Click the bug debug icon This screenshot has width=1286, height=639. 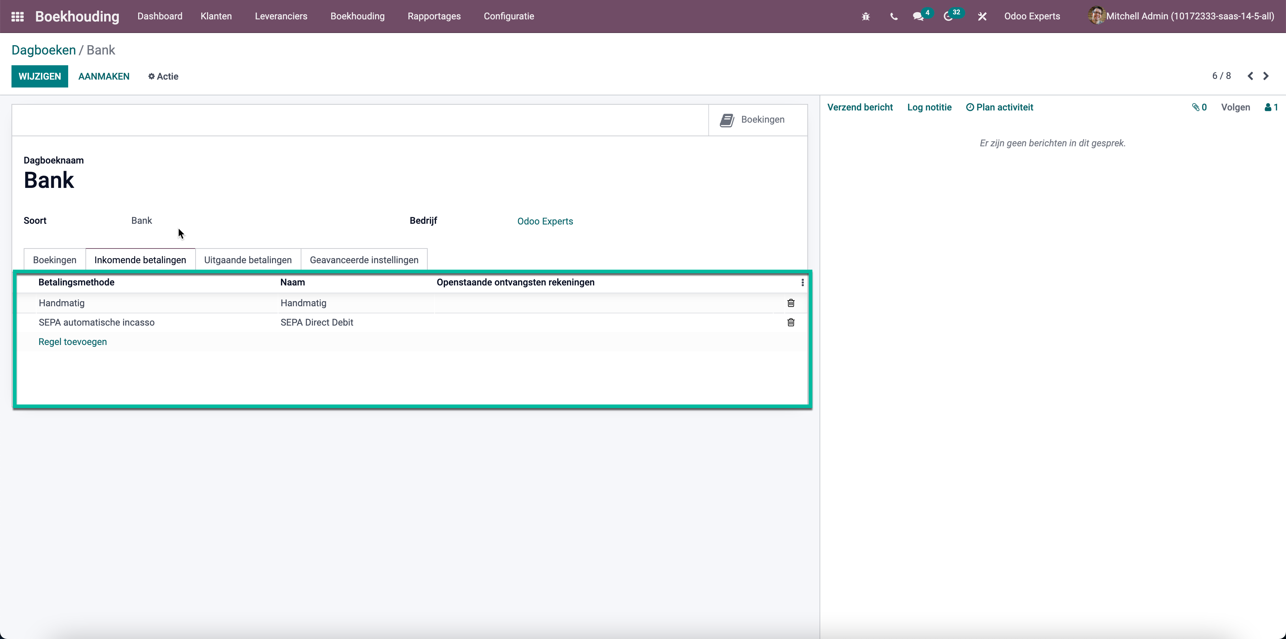click(866, 16)
